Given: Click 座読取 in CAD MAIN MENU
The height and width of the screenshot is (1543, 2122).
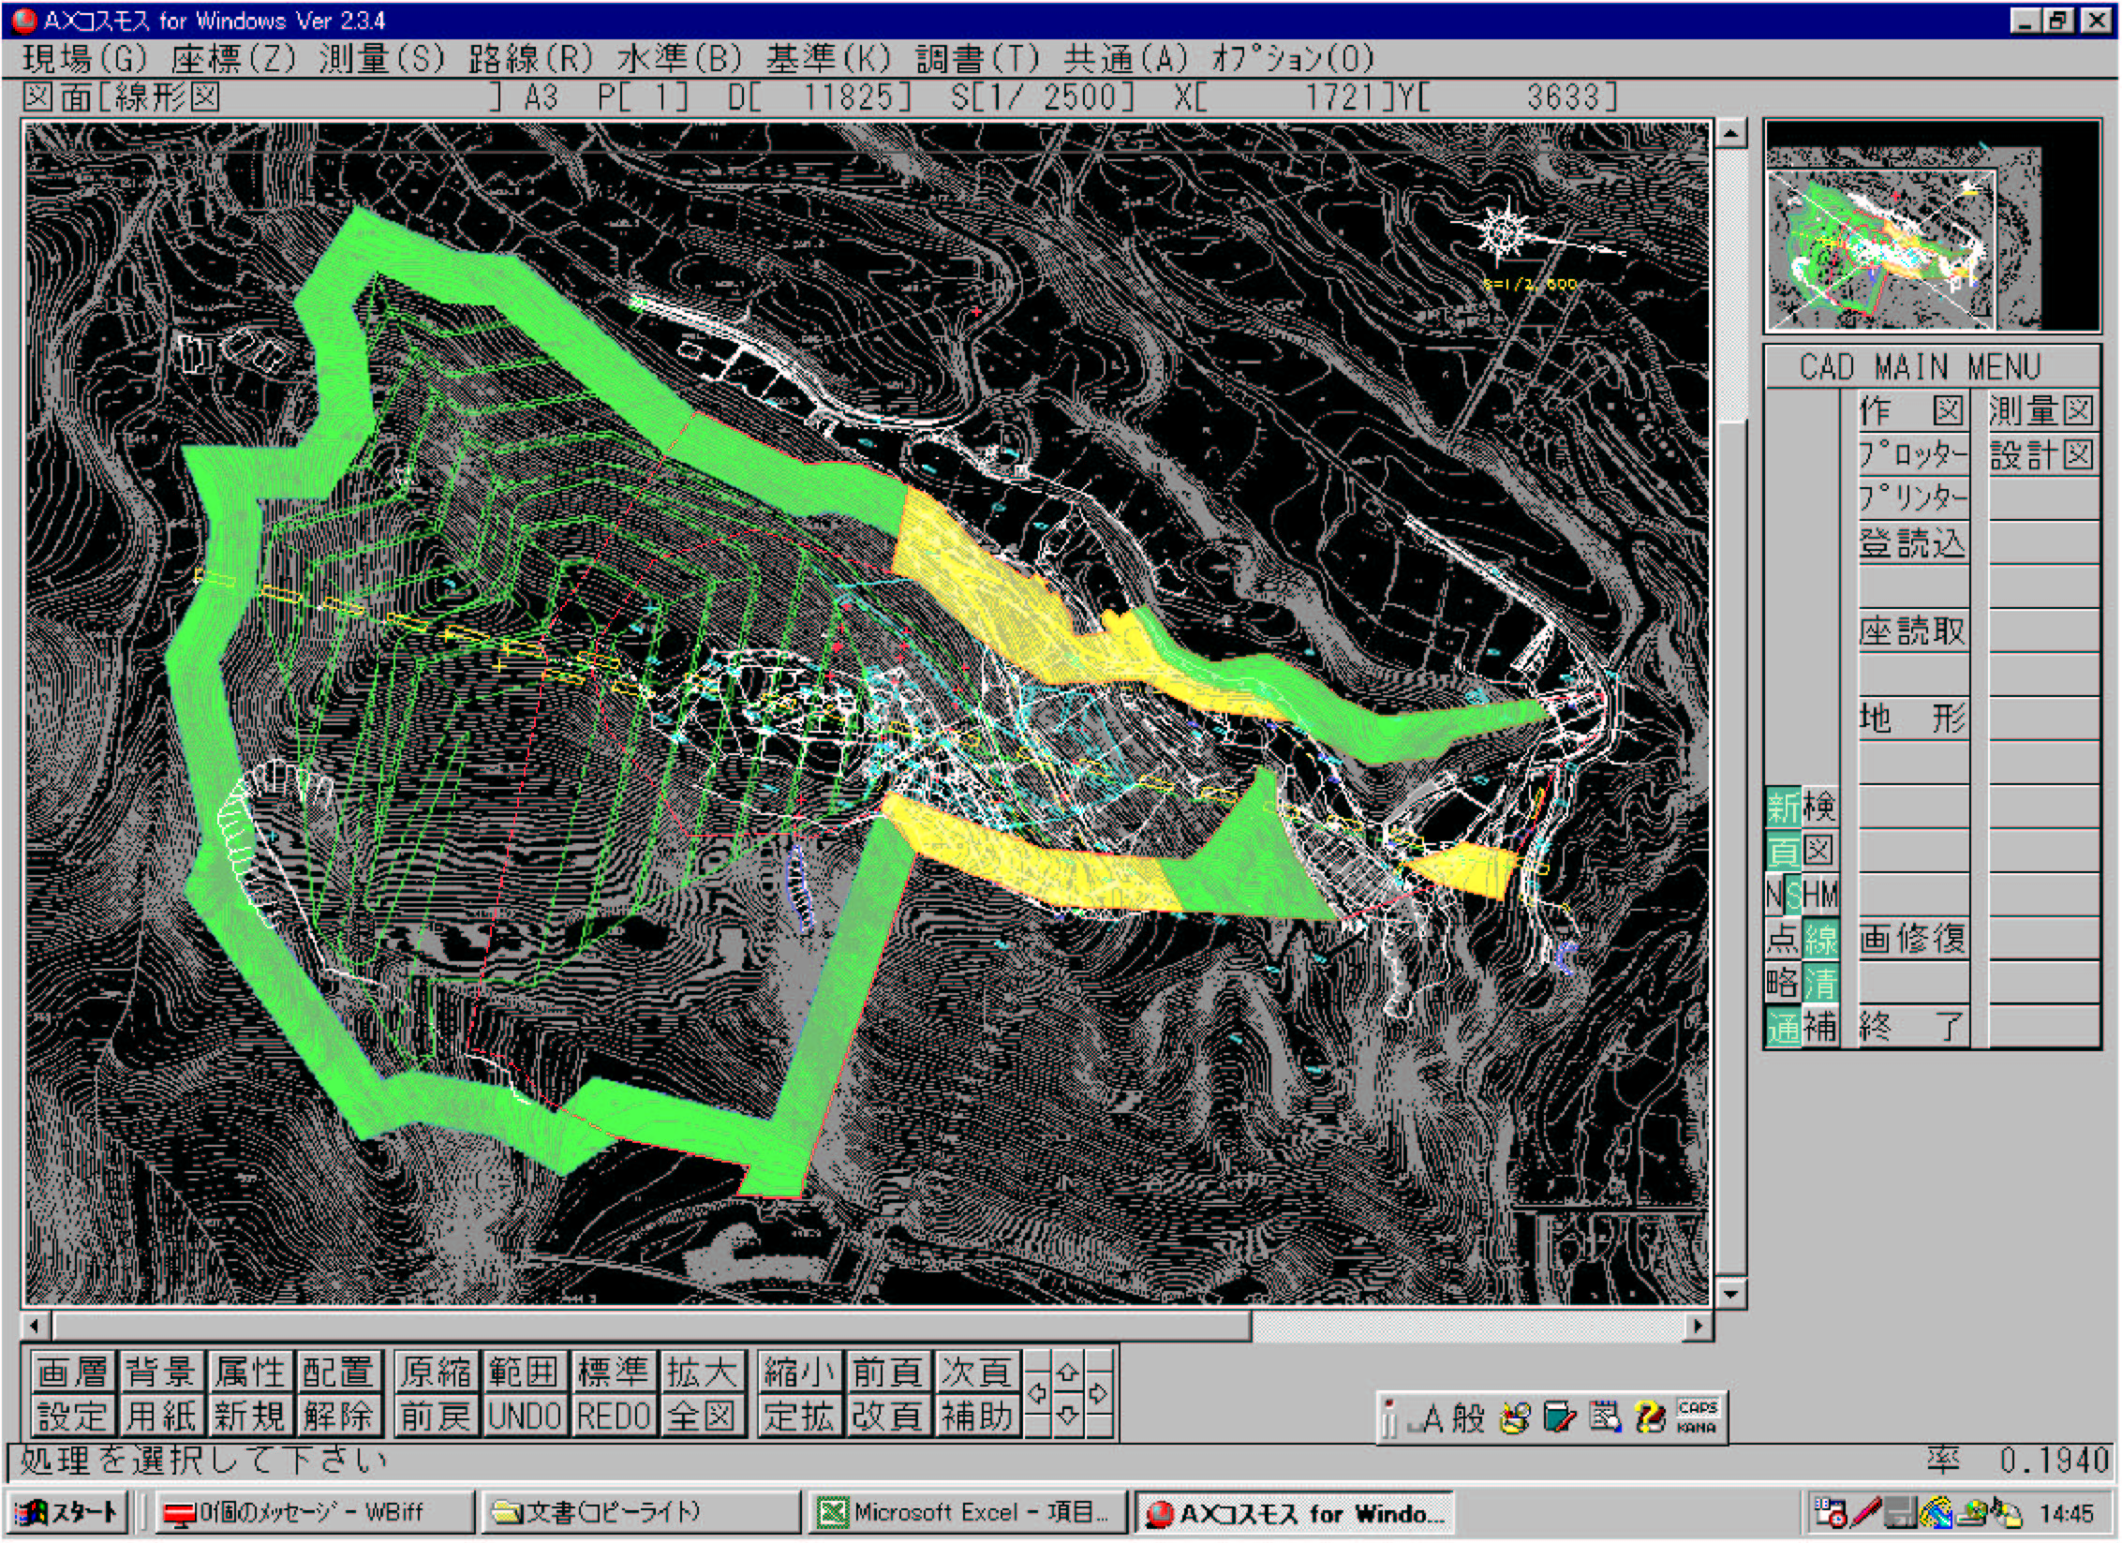Looking at the screenshot, I should pos(1912,631).
